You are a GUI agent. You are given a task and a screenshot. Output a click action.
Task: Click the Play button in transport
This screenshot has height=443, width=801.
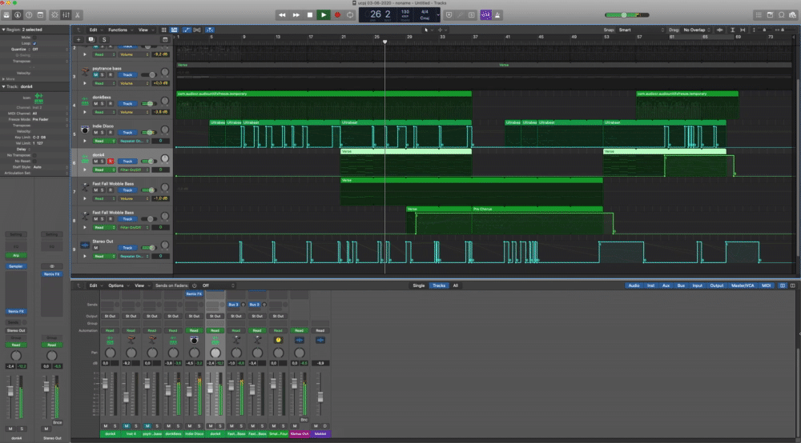[x=323, y=14]
